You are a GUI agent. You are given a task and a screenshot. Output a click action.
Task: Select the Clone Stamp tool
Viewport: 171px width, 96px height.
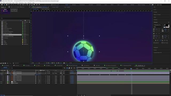click(32, 5)
